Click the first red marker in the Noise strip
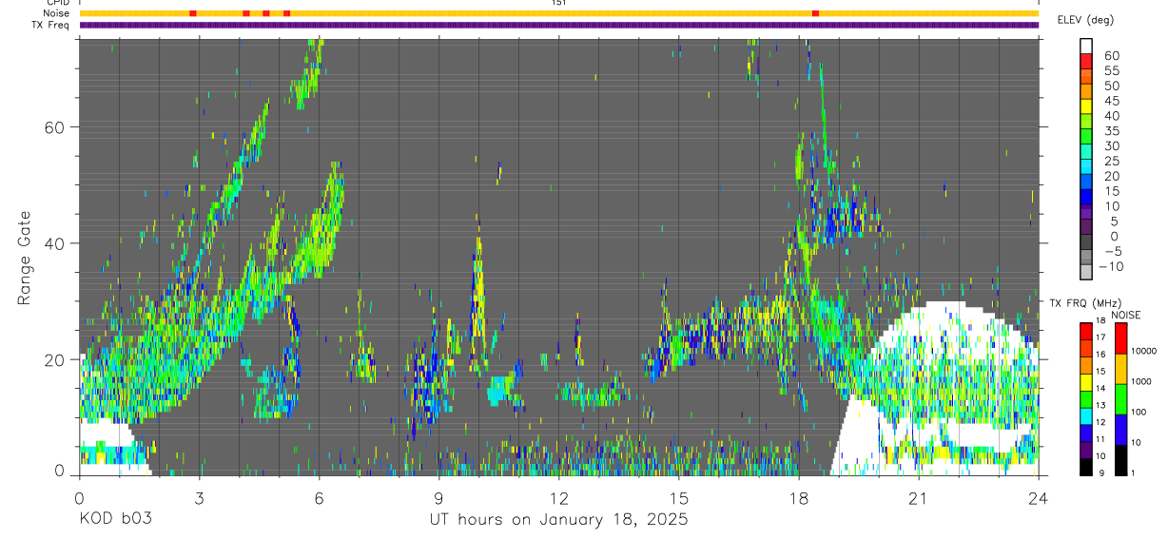The image size is (1168, 539). [193, 13]
